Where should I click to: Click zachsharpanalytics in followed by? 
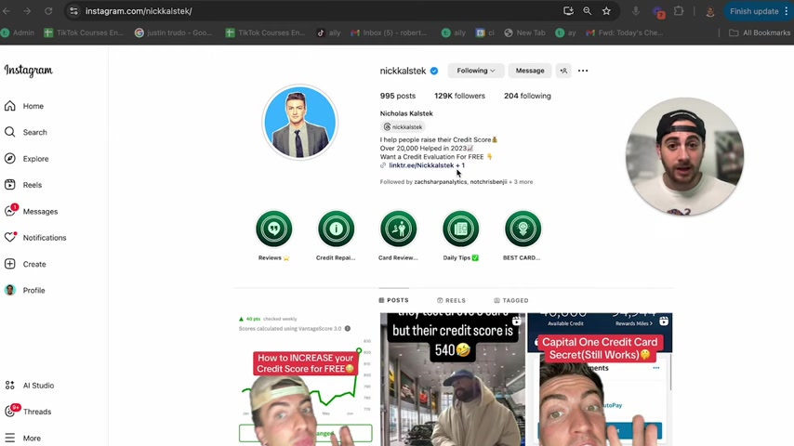point(440,182)
